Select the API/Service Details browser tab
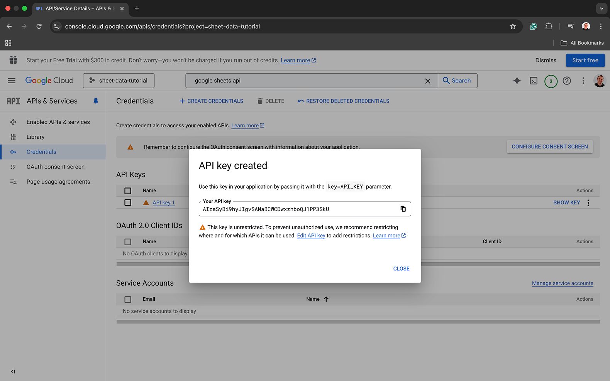The image size is (610, 381). pos(80,8)
